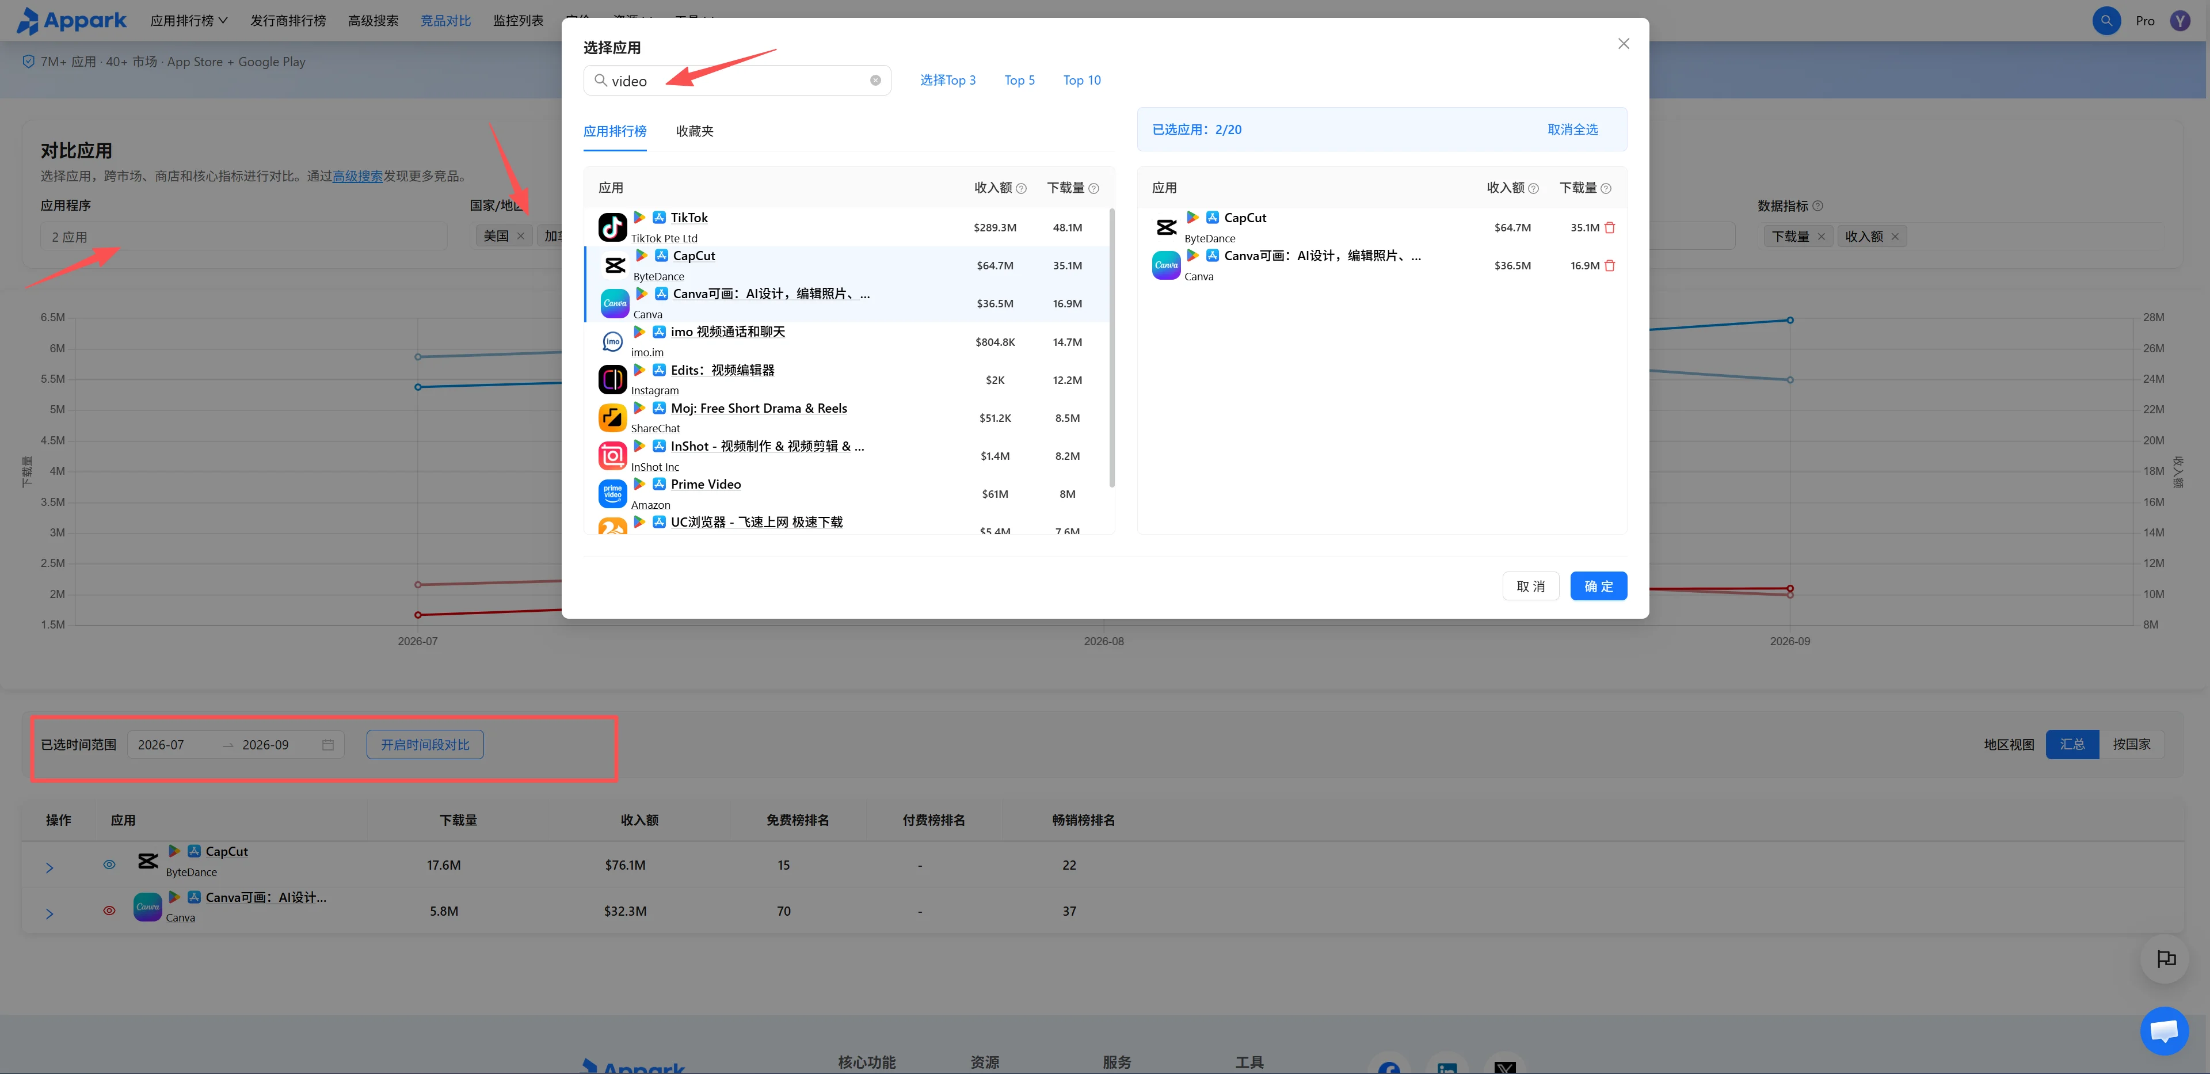Click the 取消 cancel button
Screen dimensions: 2210x1074
[x=1530, y=586]
